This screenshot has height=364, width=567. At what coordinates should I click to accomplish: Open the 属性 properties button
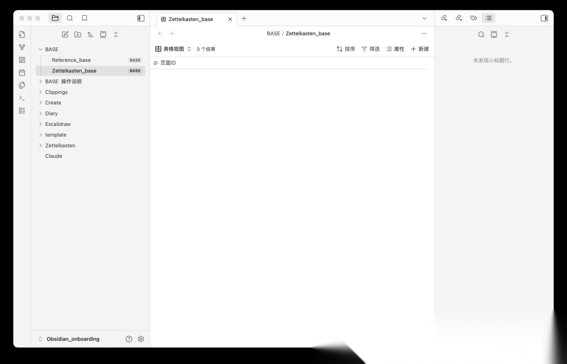395,49
